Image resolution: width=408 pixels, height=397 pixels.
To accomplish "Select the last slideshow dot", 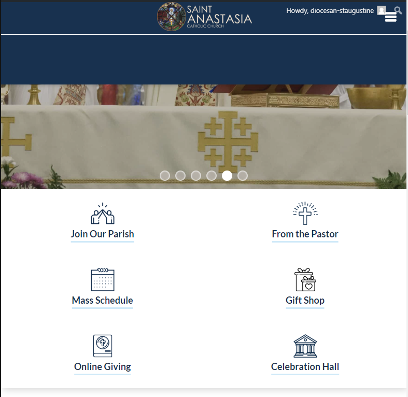I will click(243, 176).
